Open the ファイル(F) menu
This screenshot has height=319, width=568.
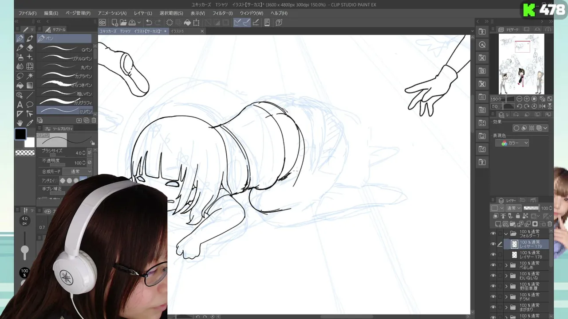(x=28, y=13)
